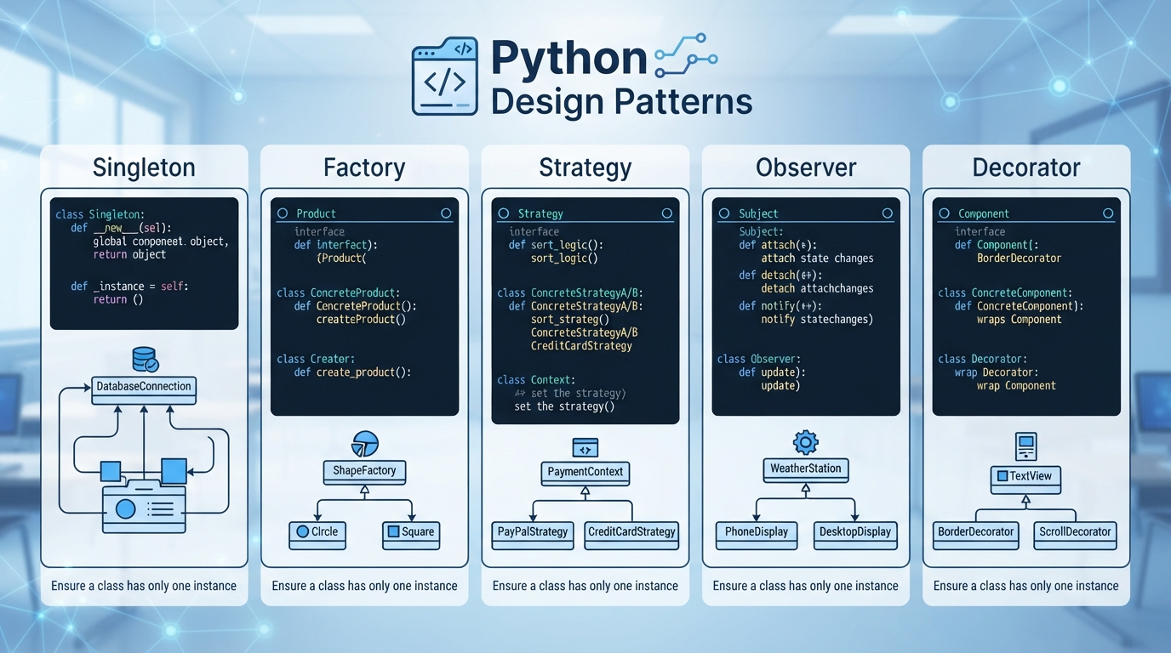Click the 'attach state changes' code line
1171x653 pixels.
tap(817, 258)
